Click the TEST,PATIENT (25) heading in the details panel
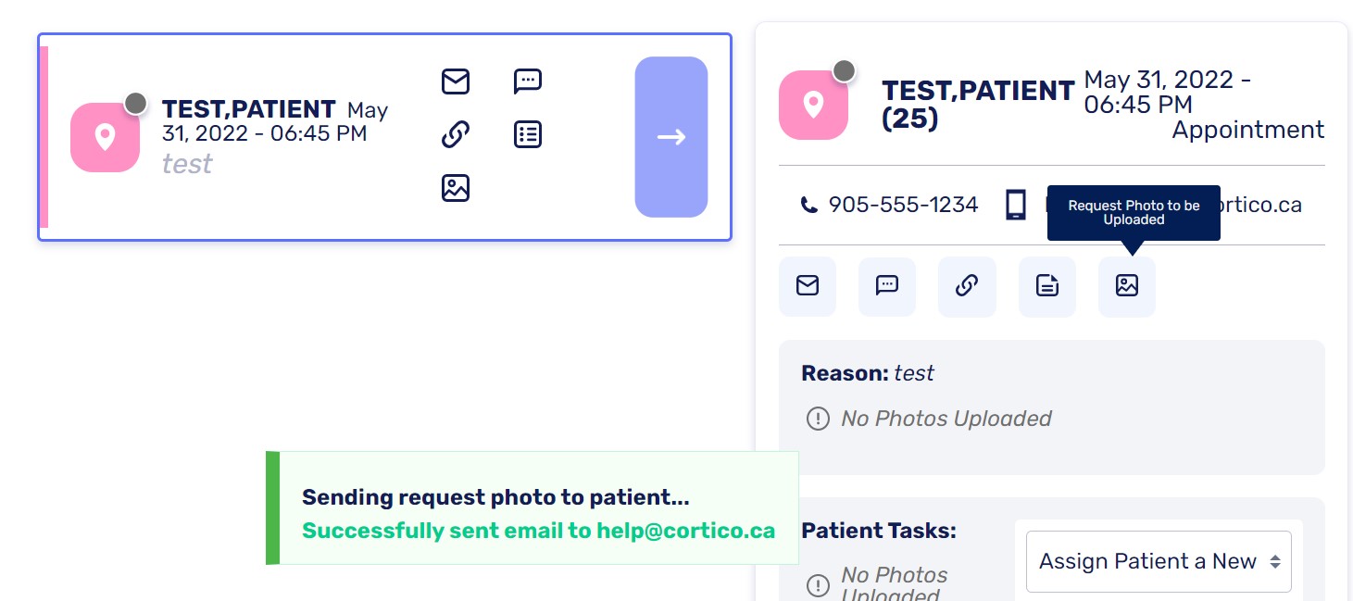 pos(977,104)
